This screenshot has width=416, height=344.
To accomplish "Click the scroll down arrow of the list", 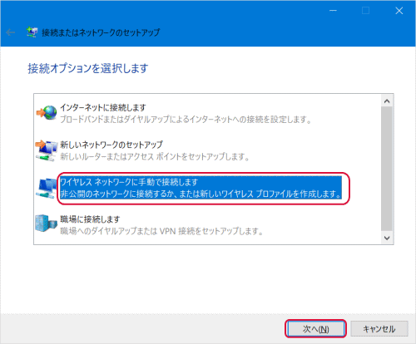I will (387, 238).
